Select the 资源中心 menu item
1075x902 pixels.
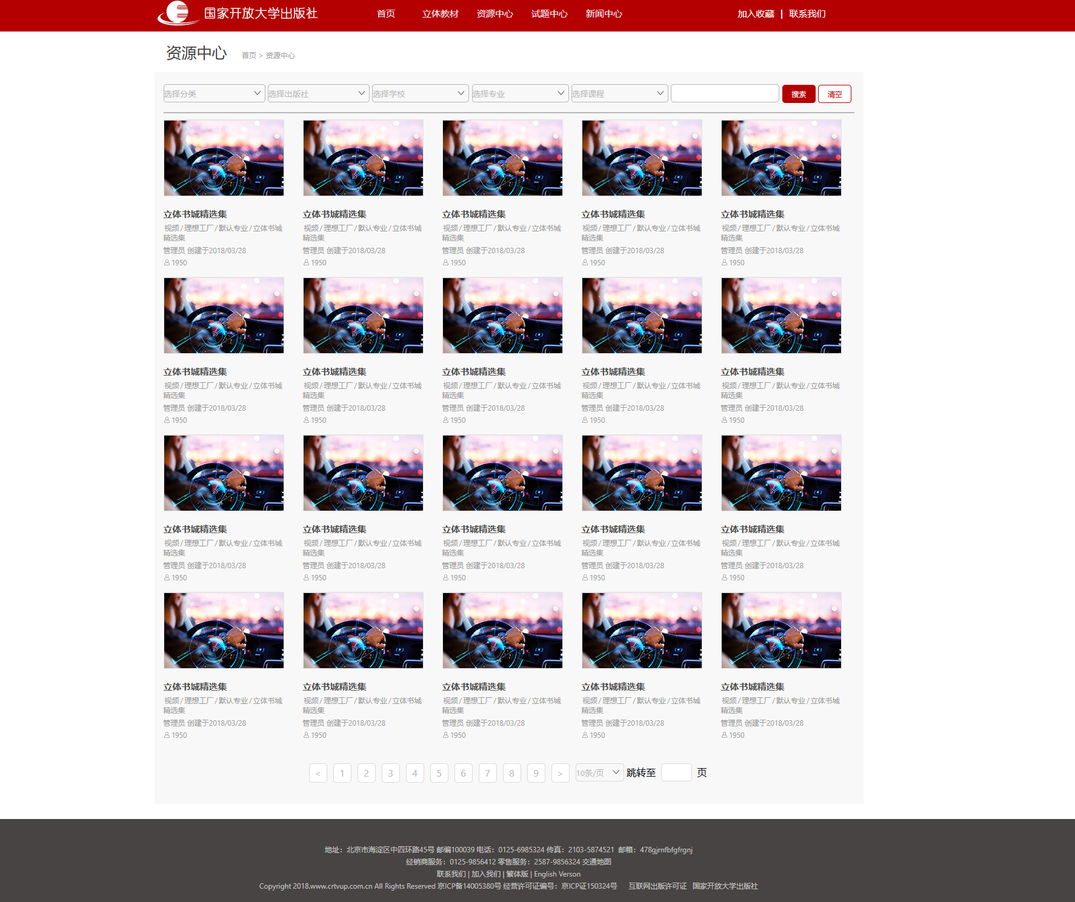click(494, 13)
